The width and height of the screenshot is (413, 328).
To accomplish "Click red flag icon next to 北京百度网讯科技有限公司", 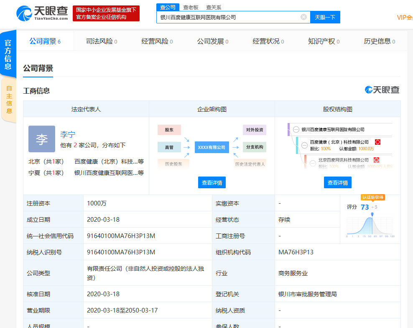I will pyautogui.click(x=377, y=160).
